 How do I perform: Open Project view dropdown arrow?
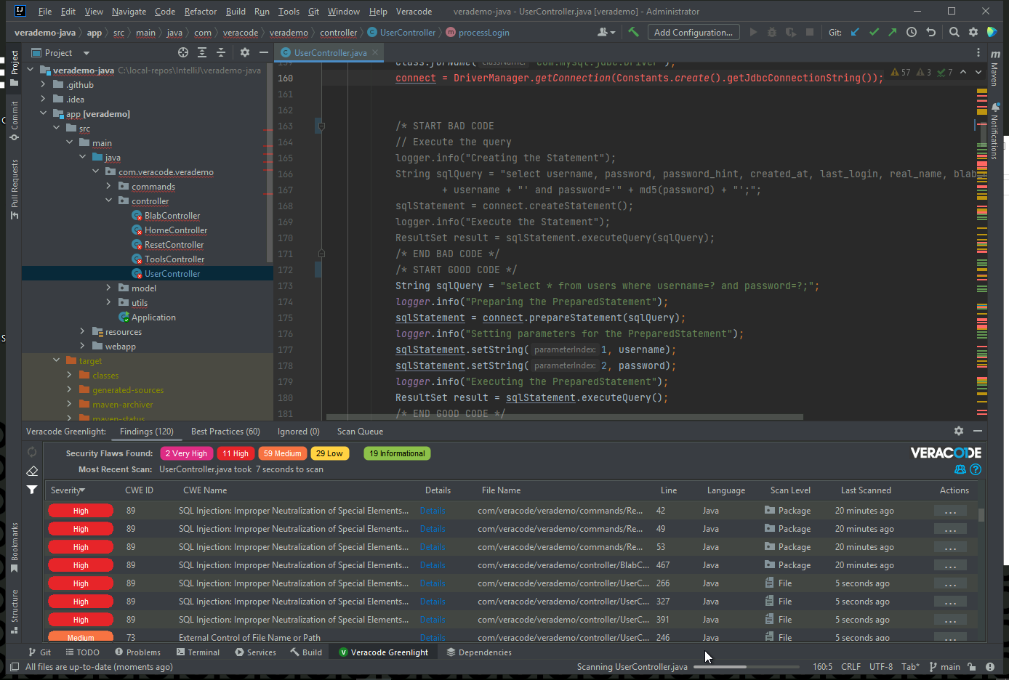[x=86, y=53]
